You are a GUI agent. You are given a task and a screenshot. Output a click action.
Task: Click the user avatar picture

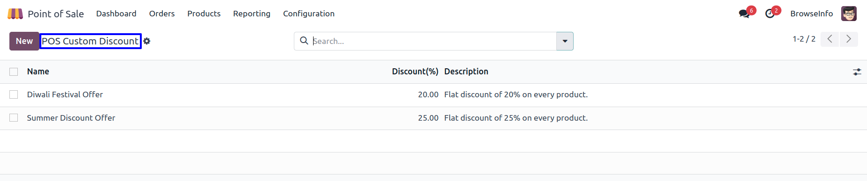(849, 14)
